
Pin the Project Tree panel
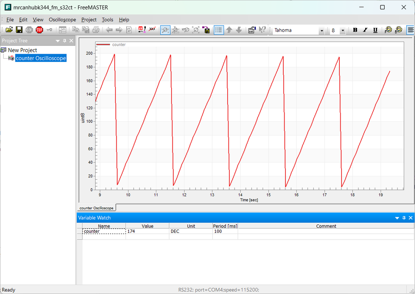(x=64, y=41)
